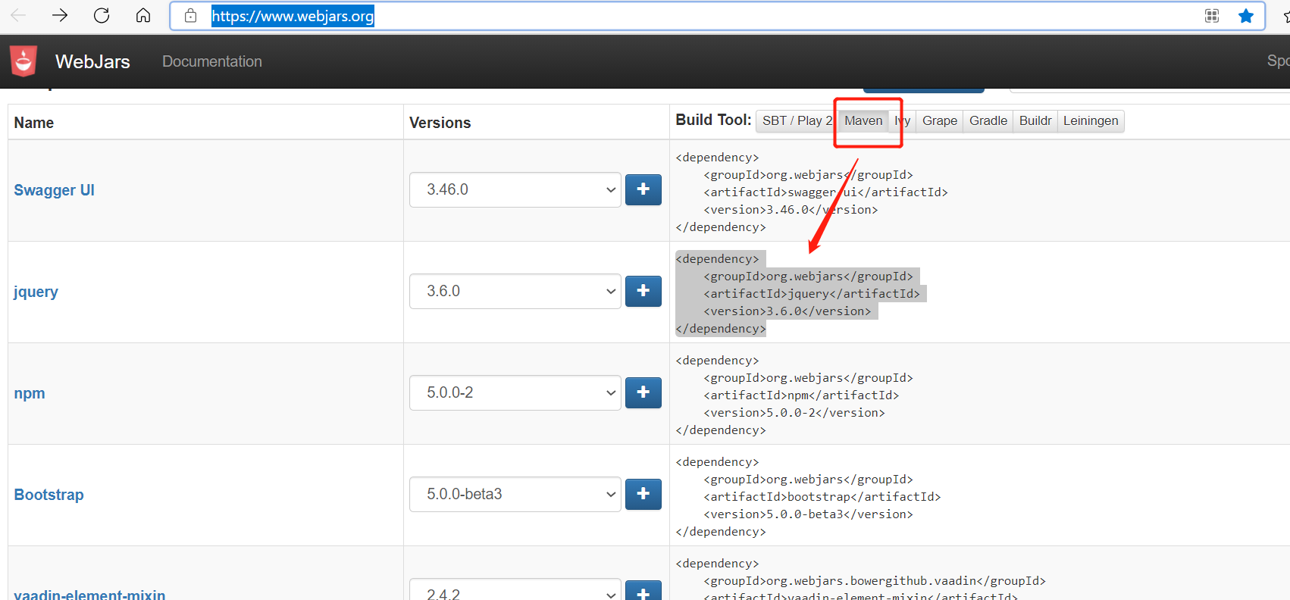Screen dimensions: 1290x600
Task: Open the Documentation nav link
Action: [x=212, y=61]
